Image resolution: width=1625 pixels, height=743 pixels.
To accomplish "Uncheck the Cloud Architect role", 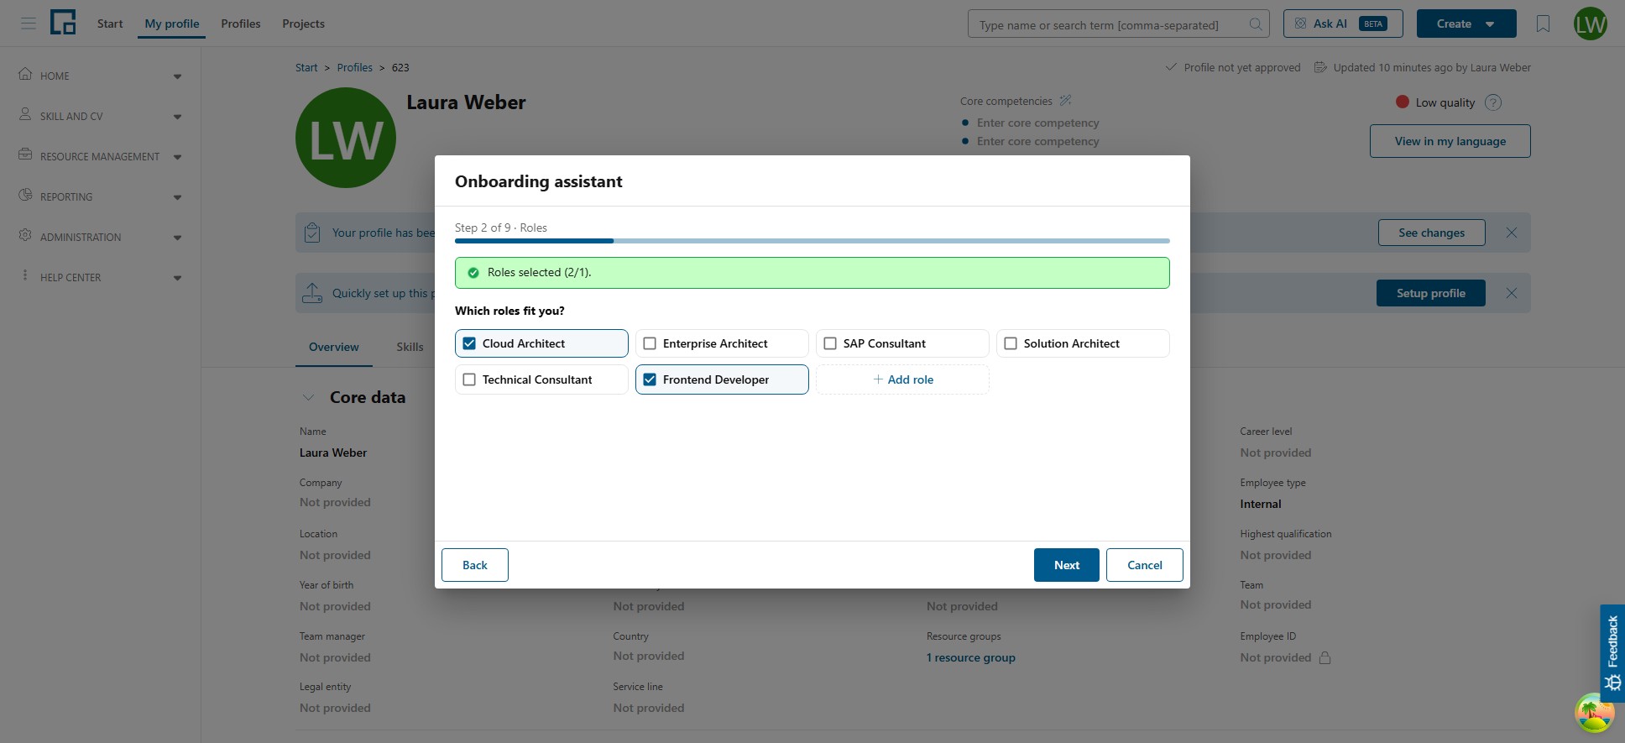I will click(x=469, y=343).
